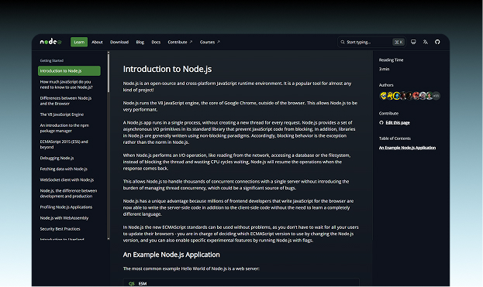Click the ⌘K shortcut badge in search
483x287 pixels.
pyautogui.click(x=398, y=42)
